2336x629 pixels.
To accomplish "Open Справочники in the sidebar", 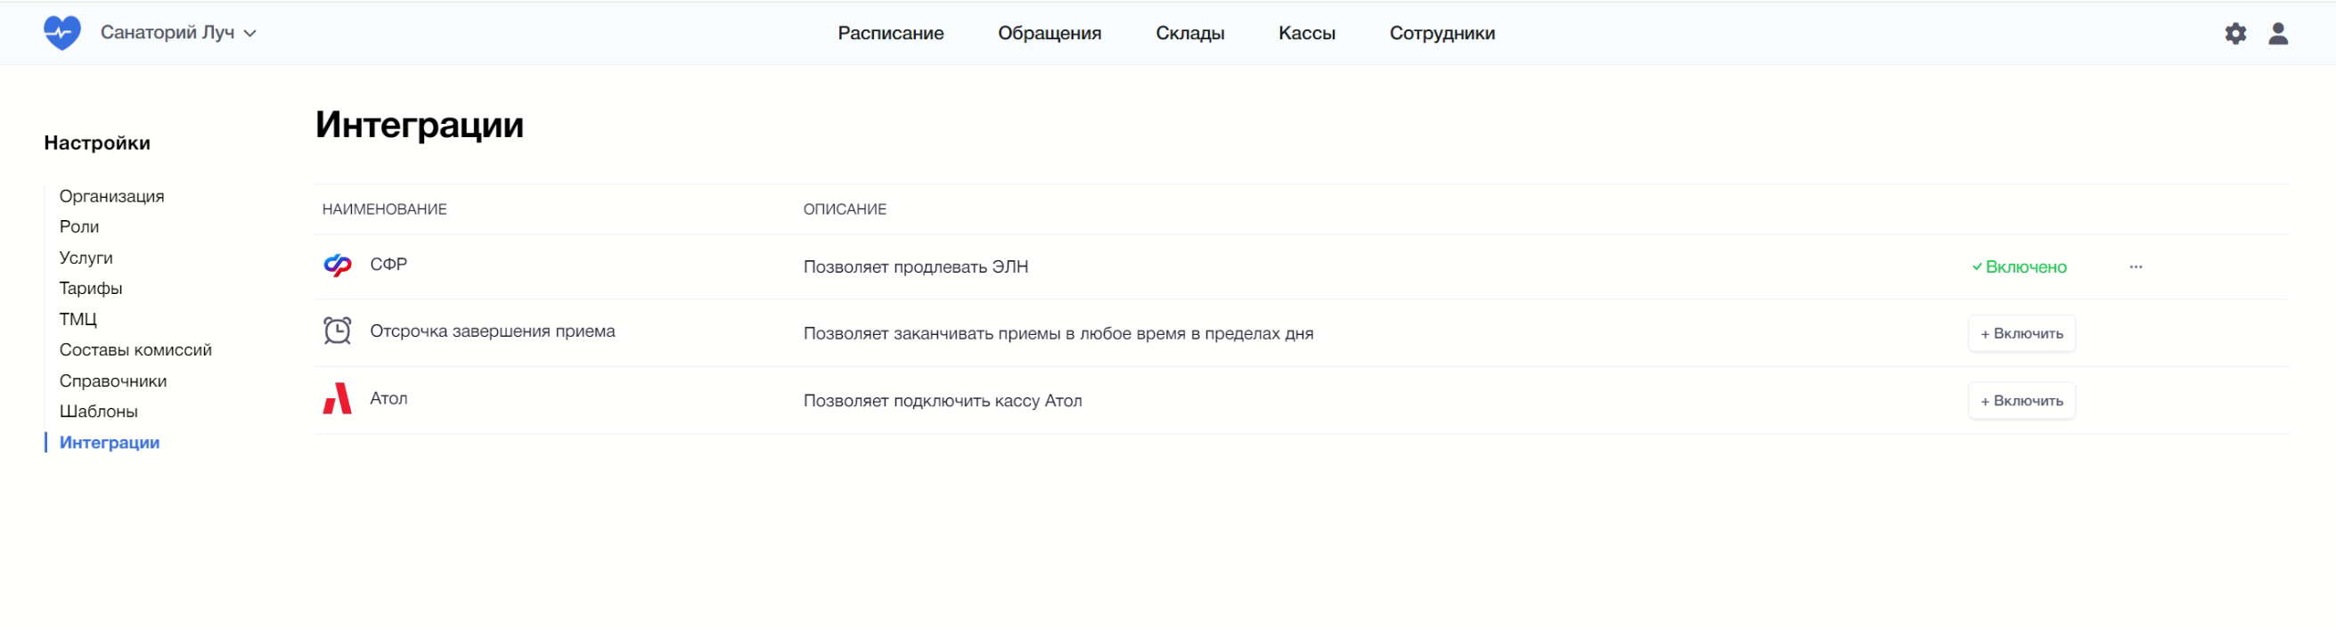I will click(112, 380).
